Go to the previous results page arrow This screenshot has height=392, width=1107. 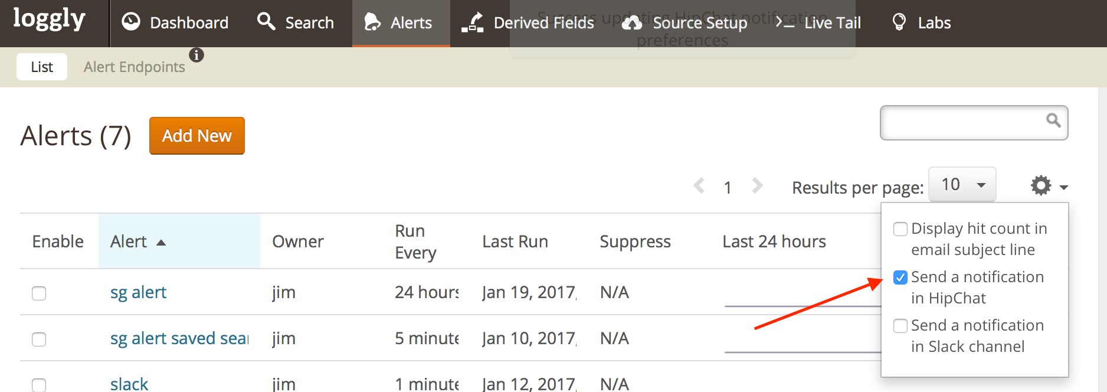(699, 187)
